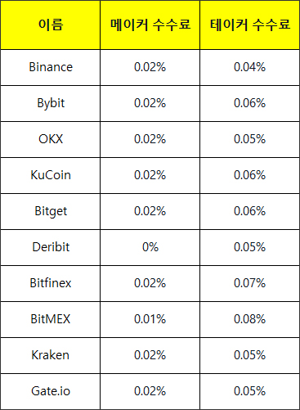Screen dimensions: 300x410
Task: Select the Gate.io name cell
Action: coord(51,391)
